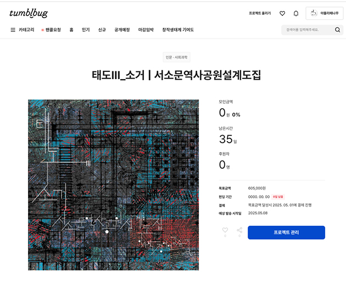346x284 pixels.
Task: Open 신규 projects tab
Action: [102, 30]
